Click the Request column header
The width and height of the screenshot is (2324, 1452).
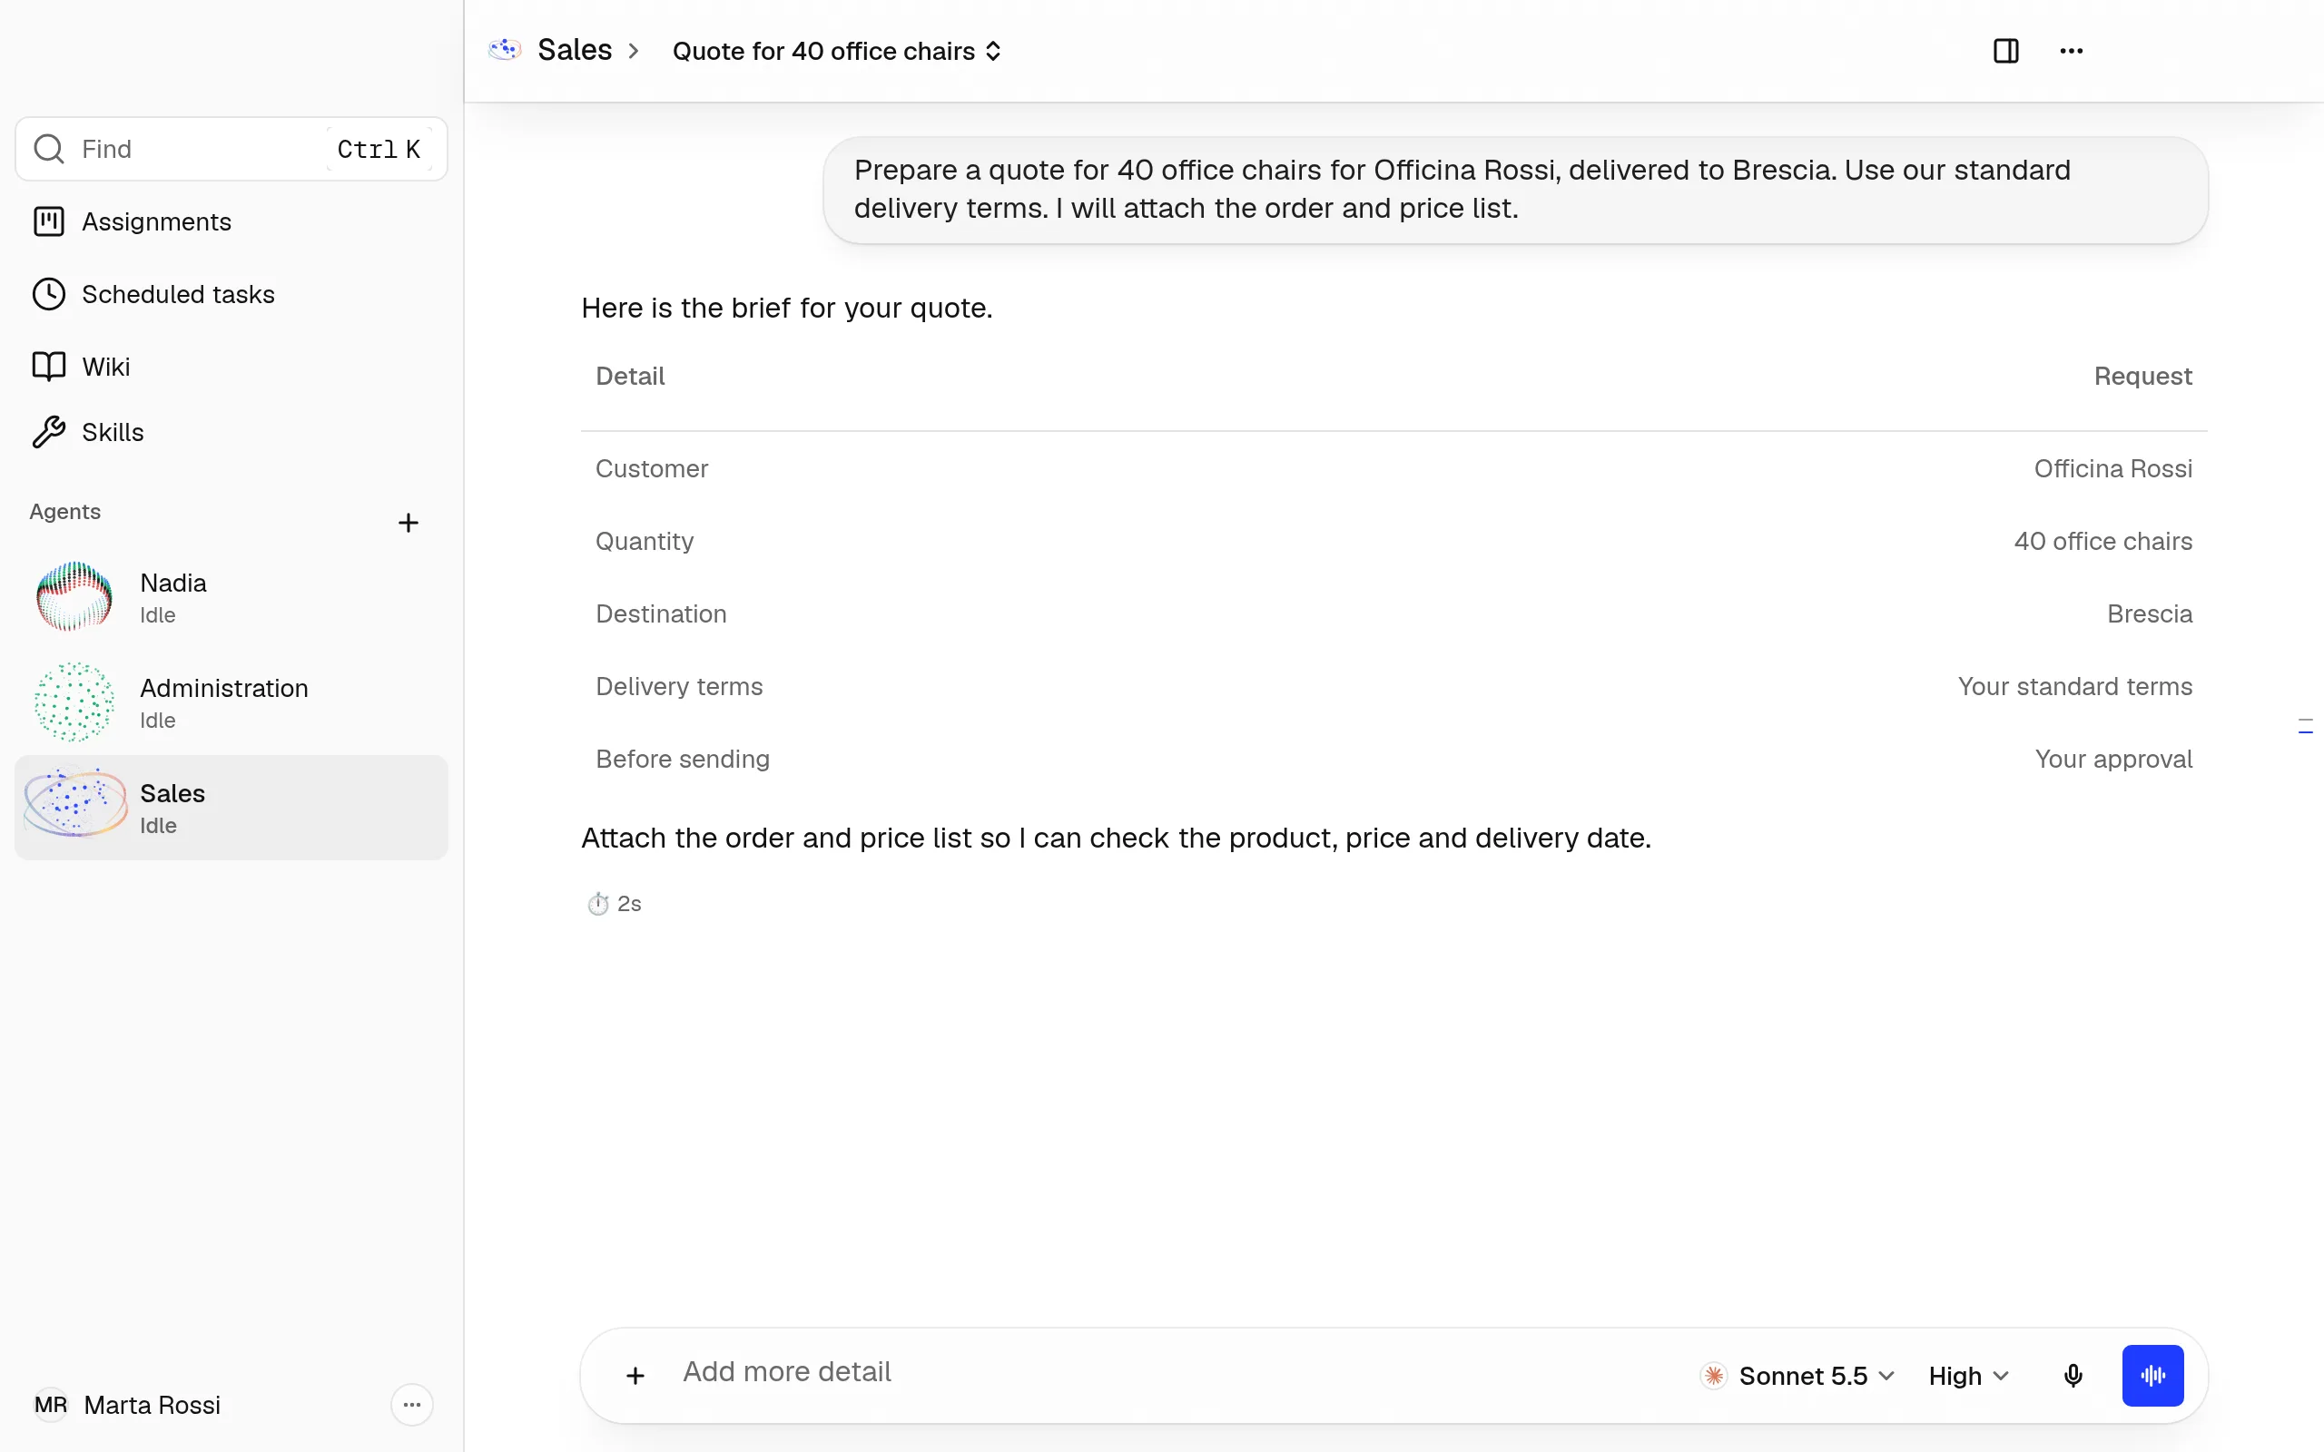[x=2142, y=377]
